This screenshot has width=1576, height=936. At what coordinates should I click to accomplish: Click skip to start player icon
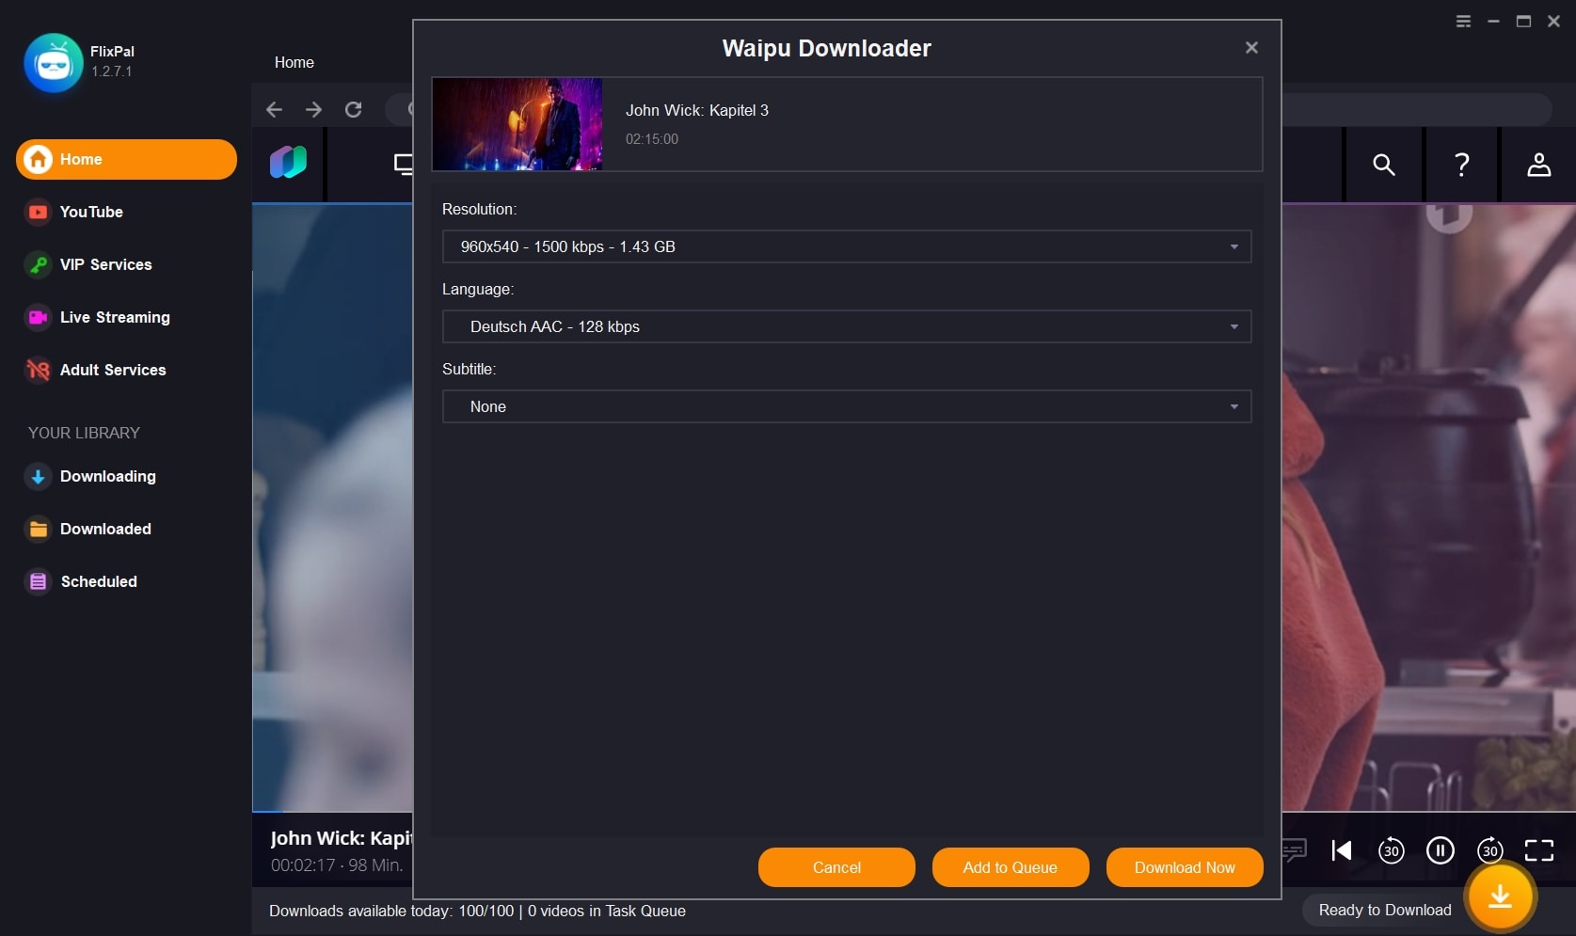pos(1342,850)
